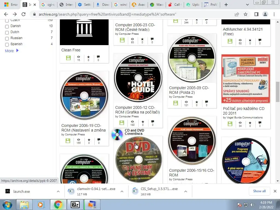Open Computer 2006-15/16 CD-ROM title link
Screen dimensions: 280x210
pyautogui.click(x=192, y=173)
